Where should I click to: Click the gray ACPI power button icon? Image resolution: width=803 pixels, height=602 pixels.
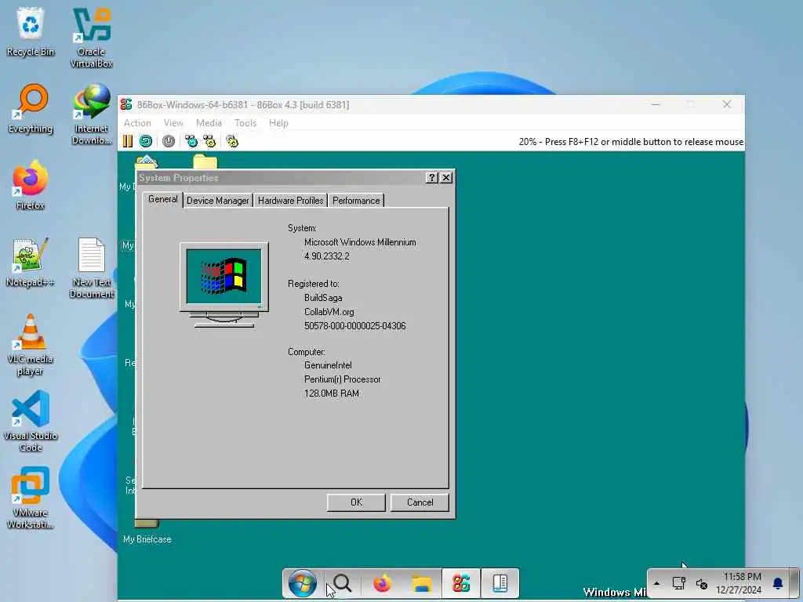[x=169, y=141]
